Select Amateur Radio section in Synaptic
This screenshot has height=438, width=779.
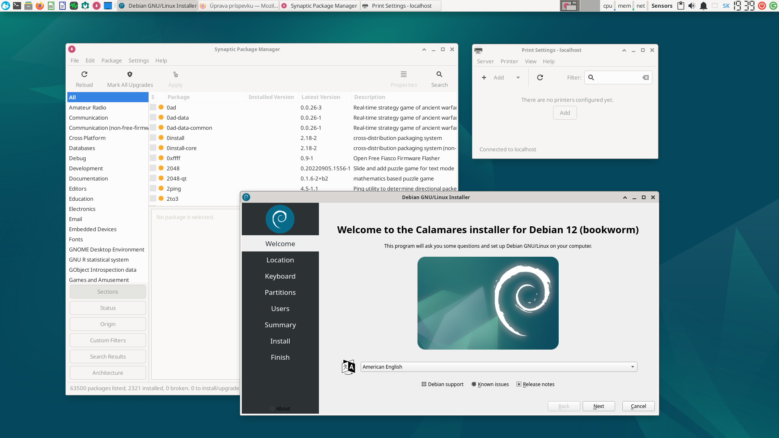(108, 107)
